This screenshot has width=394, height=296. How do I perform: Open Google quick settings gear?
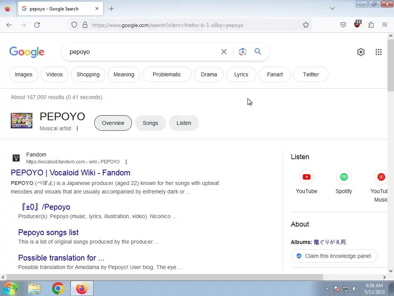pos(361,52)
